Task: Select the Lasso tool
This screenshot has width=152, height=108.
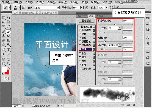Action: (x=4, y=22)
